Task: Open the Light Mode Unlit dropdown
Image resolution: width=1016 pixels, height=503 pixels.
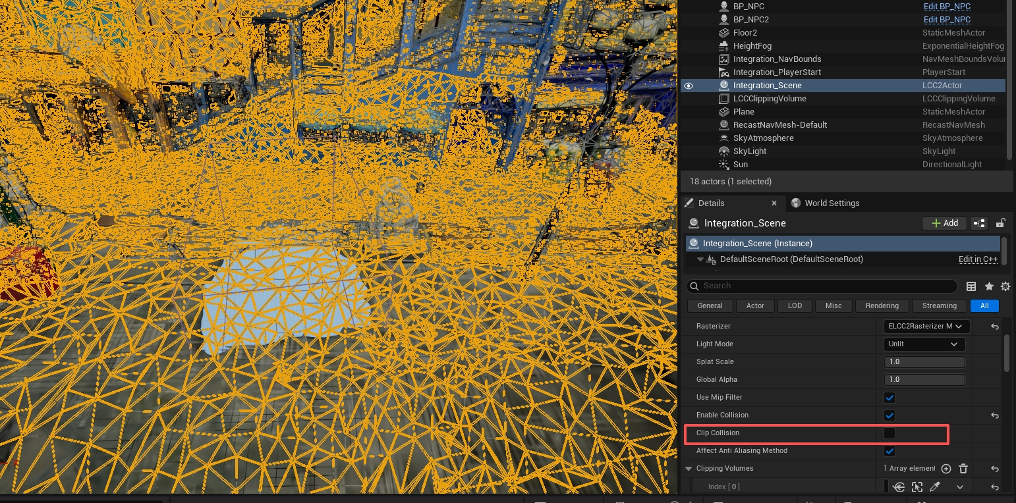Action: (x=924, y=344)
